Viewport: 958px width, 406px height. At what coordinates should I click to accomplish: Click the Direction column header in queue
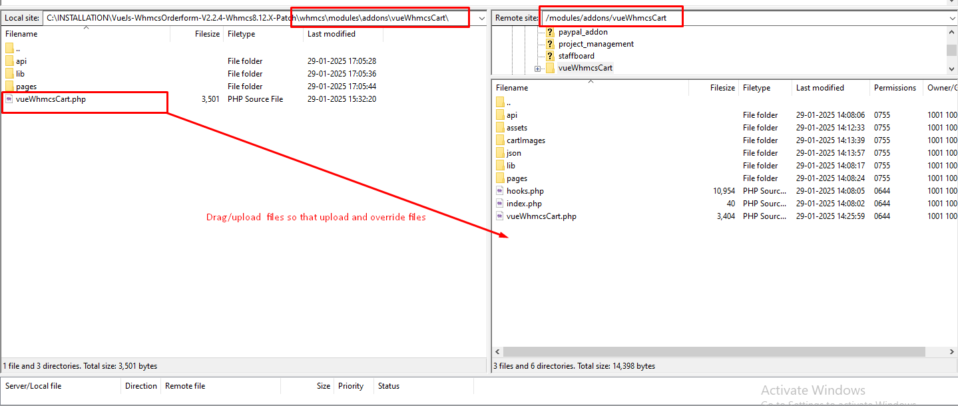pos(141,386)
